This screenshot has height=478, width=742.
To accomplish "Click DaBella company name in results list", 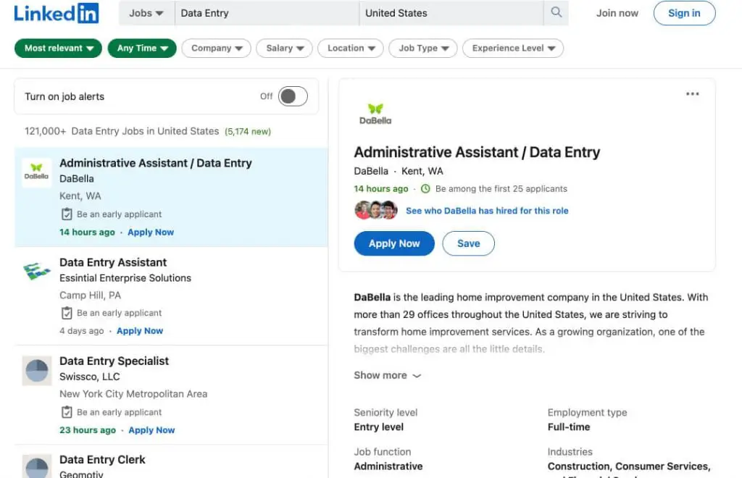I will [77, 179].
